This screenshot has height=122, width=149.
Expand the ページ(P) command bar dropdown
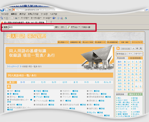[x=25, y=18]
